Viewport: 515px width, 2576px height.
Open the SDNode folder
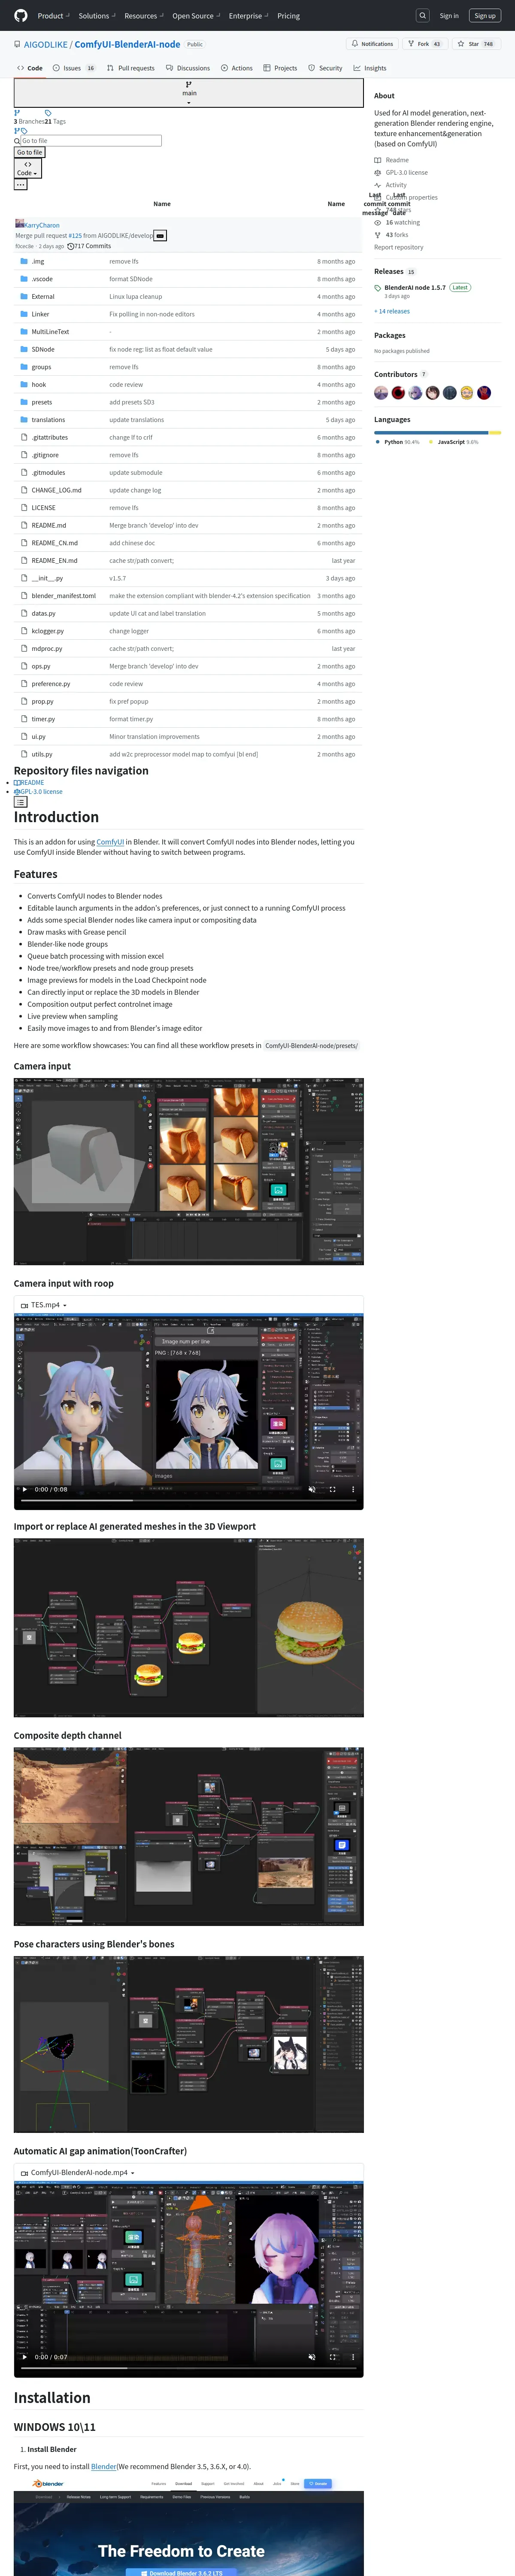point(43,349)
